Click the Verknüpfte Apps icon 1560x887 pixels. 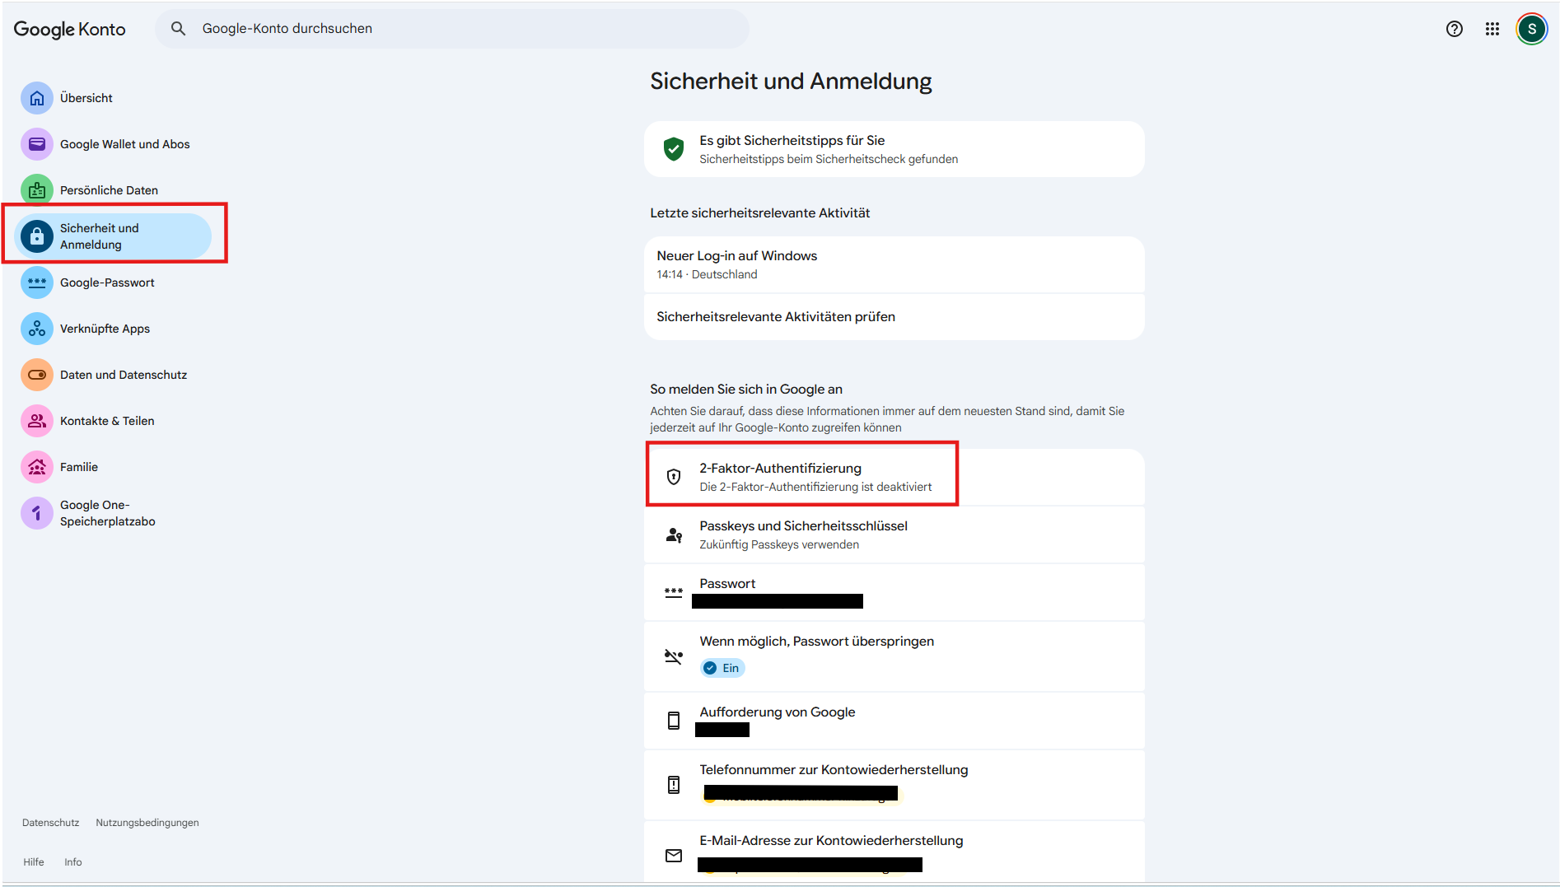pyautogui.click(x=37, y=329)
